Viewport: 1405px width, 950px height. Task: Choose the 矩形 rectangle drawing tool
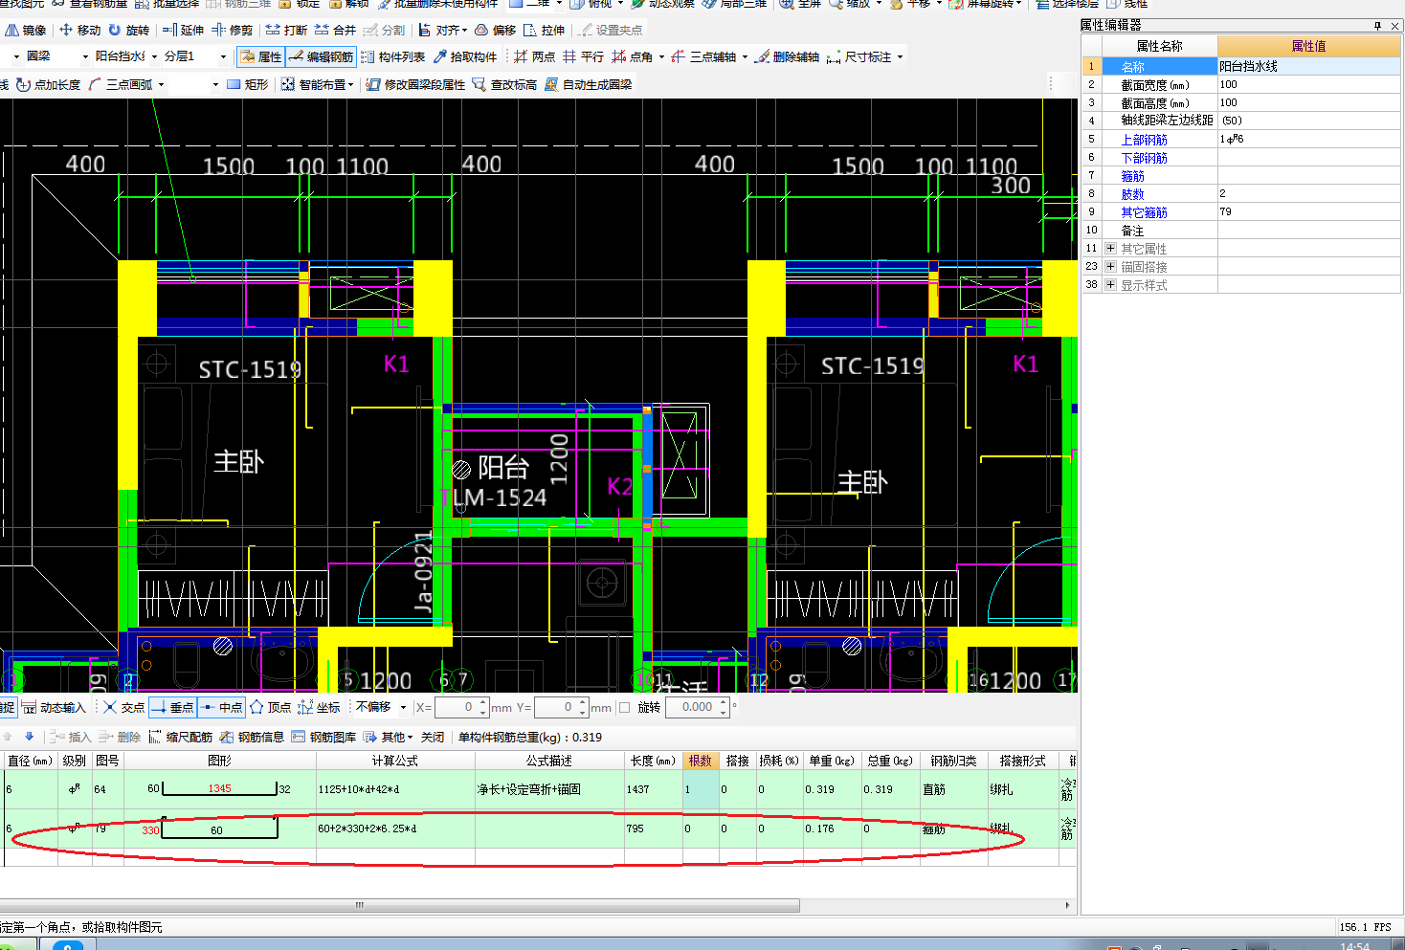(247, 85)
